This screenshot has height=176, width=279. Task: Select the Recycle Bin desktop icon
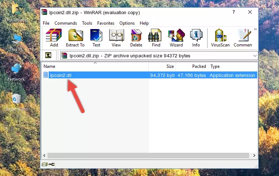click(x=17, y=103)
